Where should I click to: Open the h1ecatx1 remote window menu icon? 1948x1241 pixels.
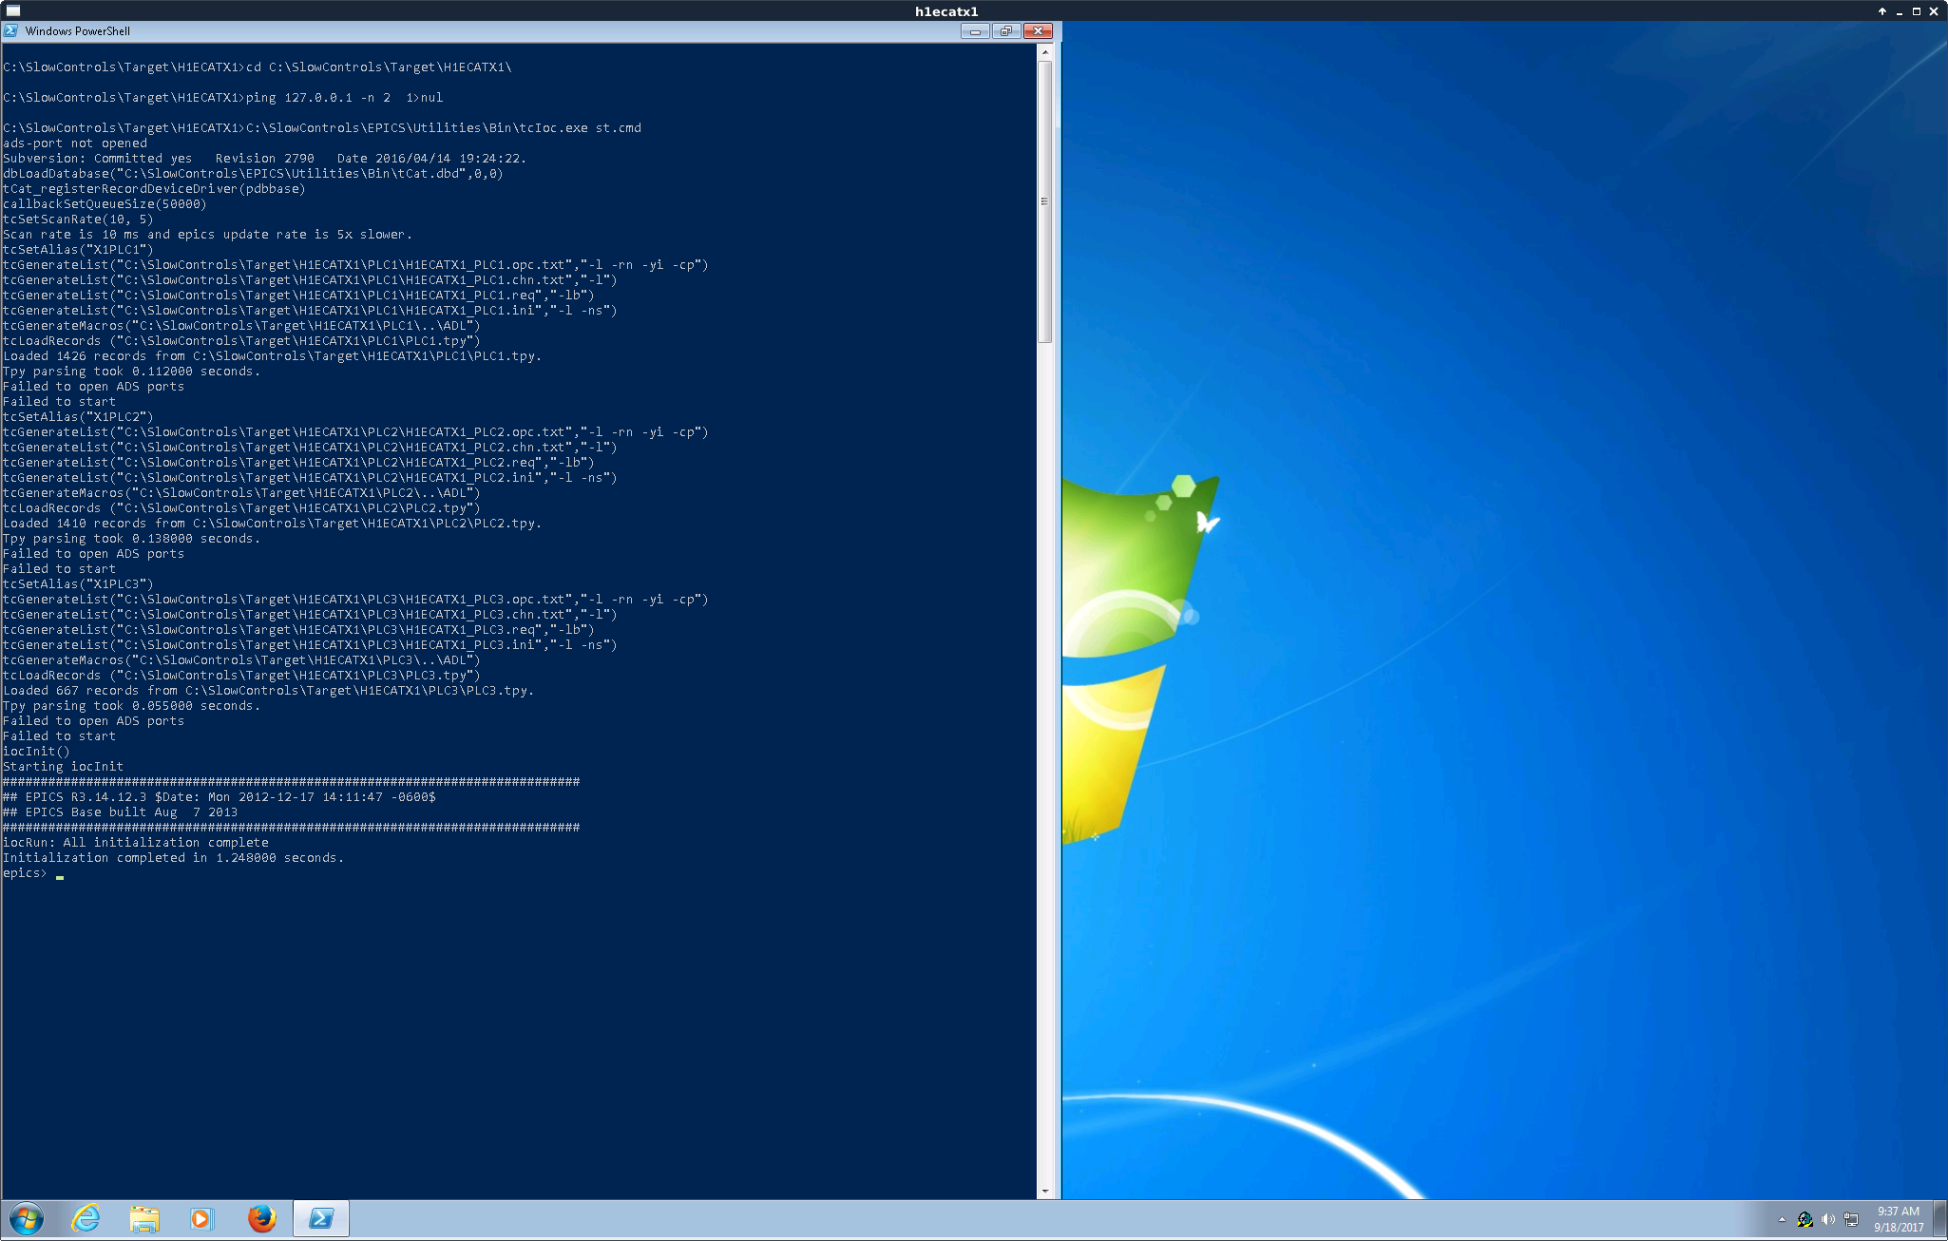[13, 10]
